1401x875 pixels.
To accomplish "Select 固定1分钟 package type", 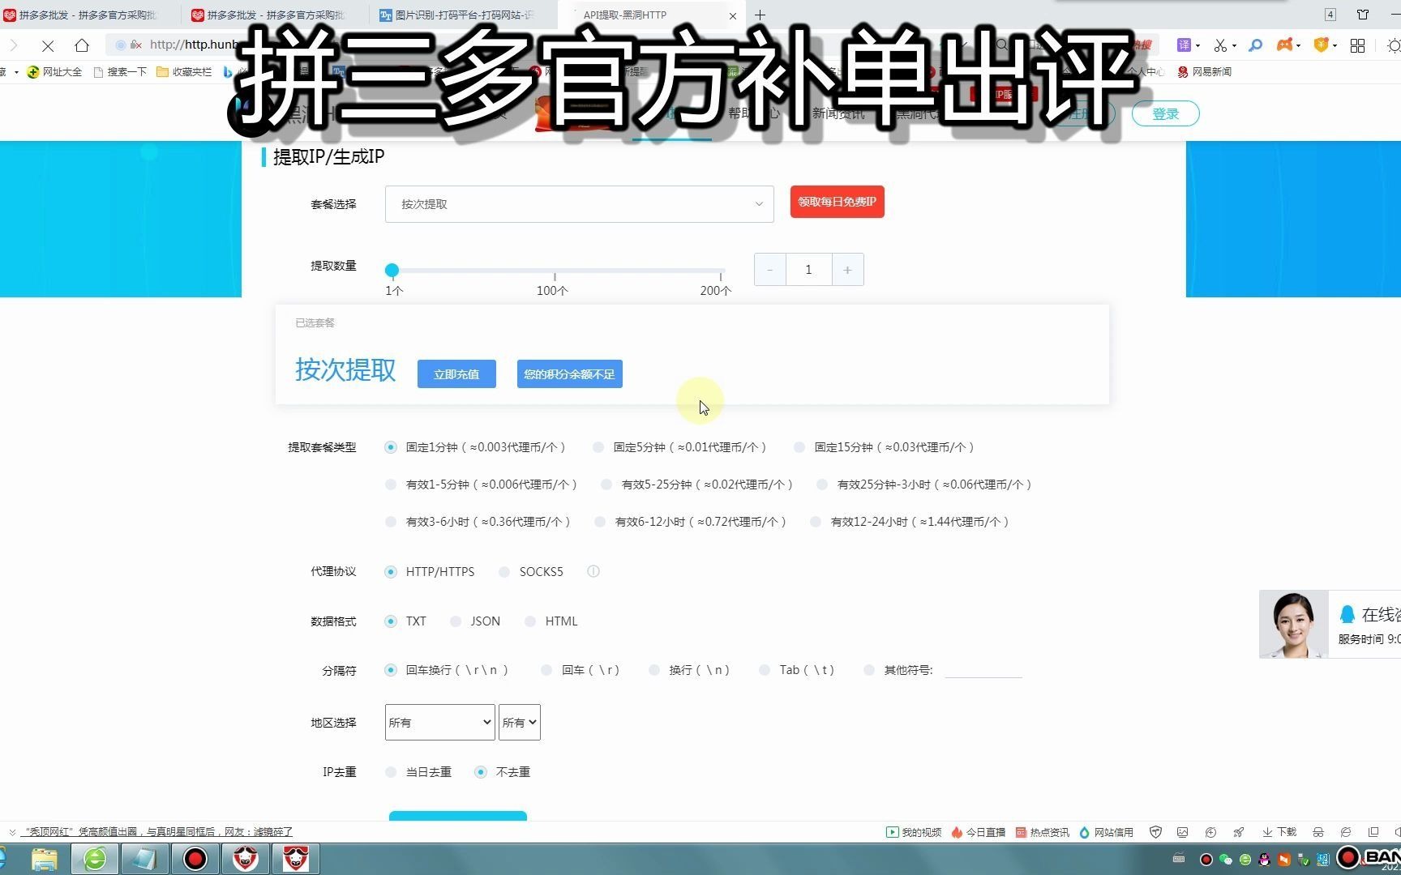I will 391,447.
